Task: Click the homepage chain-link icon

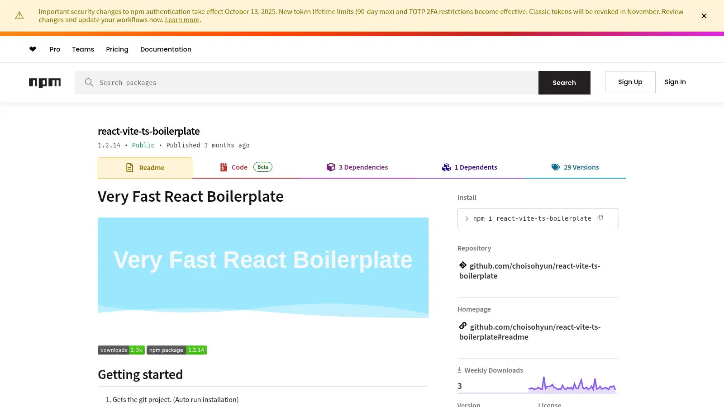Action: pos(463,326)
